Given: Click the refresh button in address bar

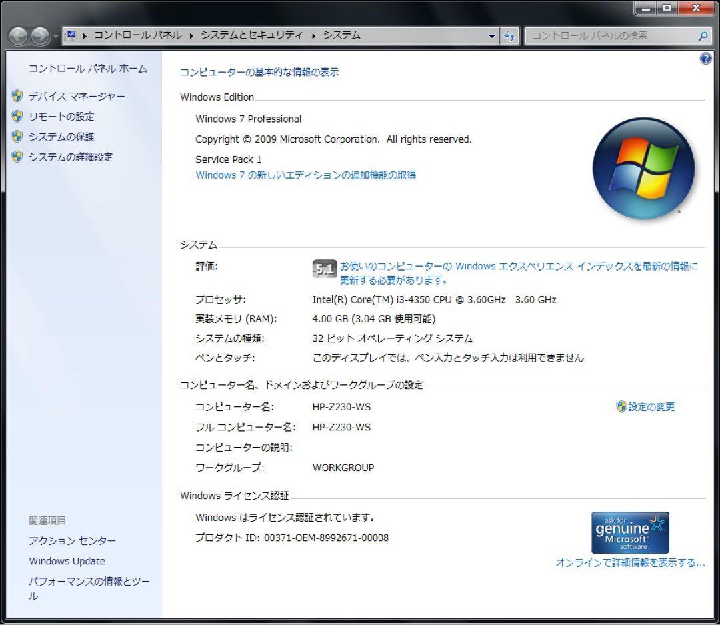Looking at the screenshot, I should click(x=510, y=36).
